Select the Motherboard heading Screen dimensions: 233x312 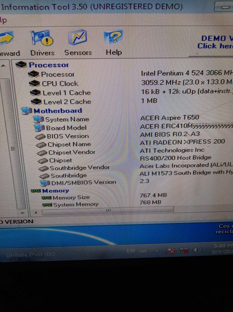coord(58,111)
